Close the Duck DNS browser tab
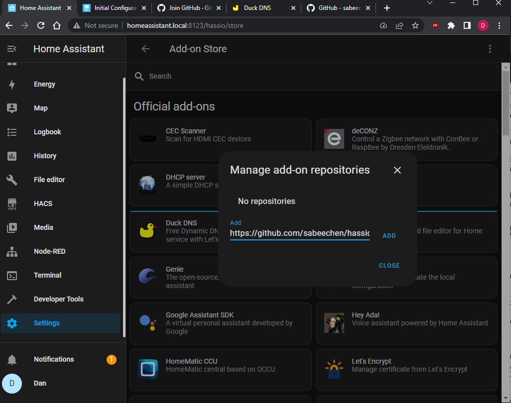 click(293, 8)
